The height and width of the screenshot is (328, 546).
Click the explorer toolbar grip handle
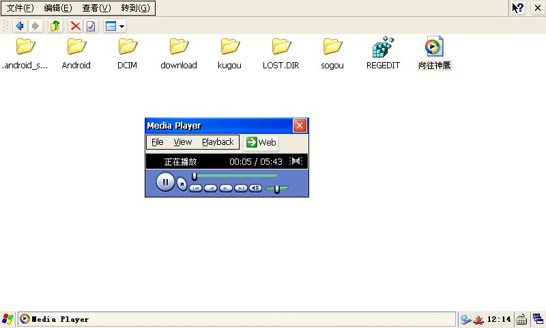pyautogui.click(x=5, y=26)
